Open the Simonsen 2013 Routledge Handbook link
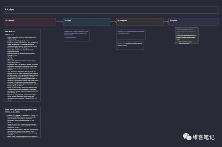 [131, 32]
